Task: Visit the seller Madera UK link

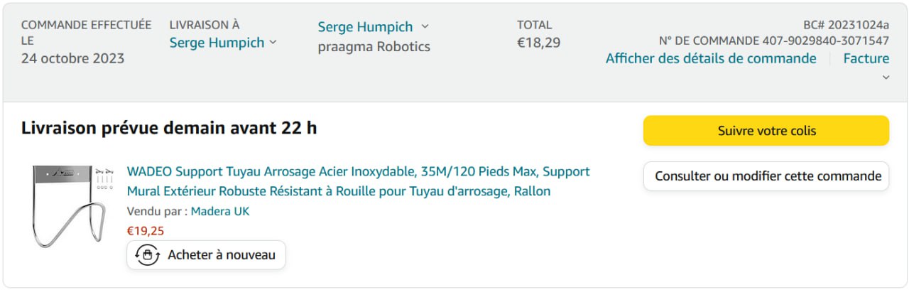Action: pyautogui.click(x=220, y=211)
